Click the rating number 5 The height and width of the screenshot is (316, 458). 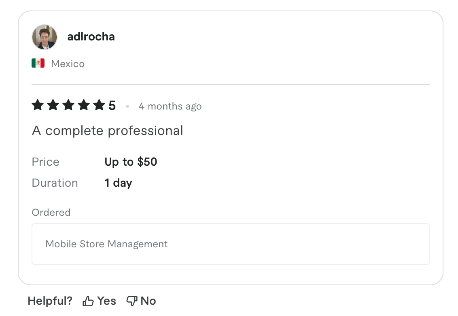[112, 105]
